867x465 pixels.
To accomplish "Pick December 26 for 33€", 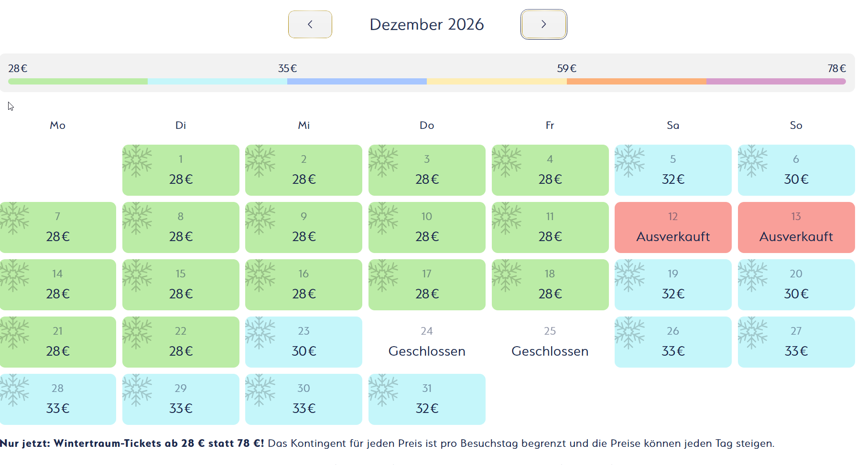I will 673,342.
